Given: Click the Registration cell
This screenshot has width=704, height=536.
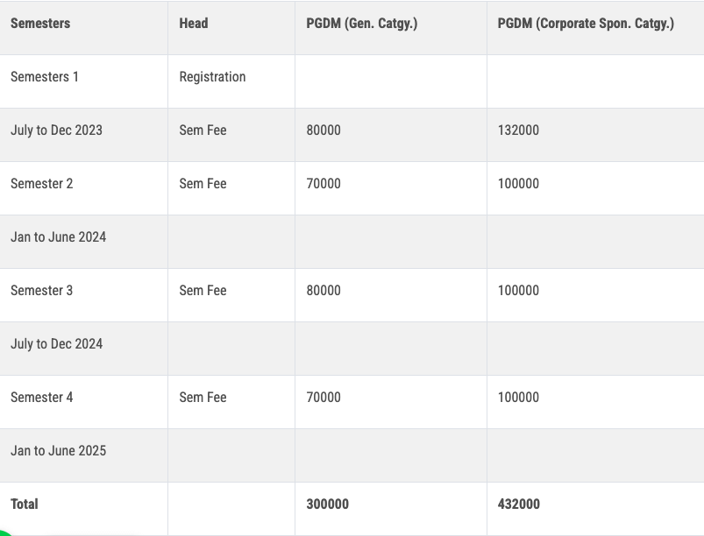Looking at the screenshot, I should click(212, 77).
